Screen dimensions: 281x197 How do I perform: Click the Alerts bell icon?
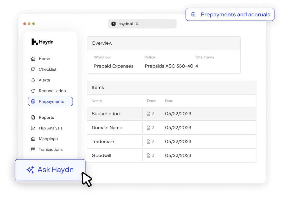(33, 80)
